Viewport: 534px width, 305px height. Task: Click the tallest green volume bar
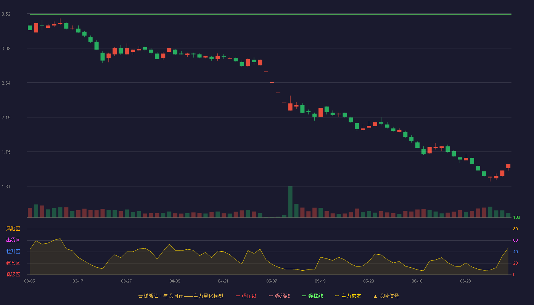pos(290,202)
